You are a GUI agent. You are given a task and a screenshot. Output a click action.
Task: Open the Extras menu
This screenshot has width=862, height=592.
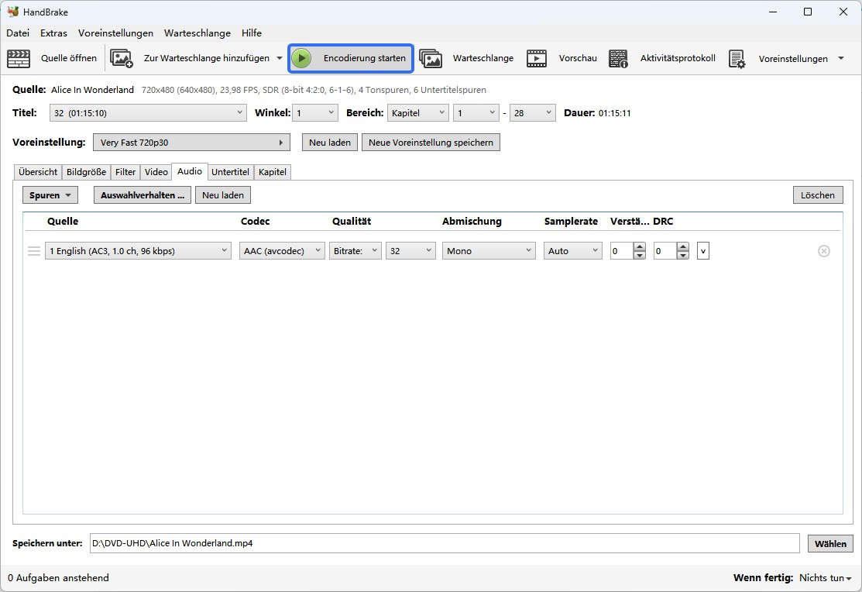tap(54, 33)
